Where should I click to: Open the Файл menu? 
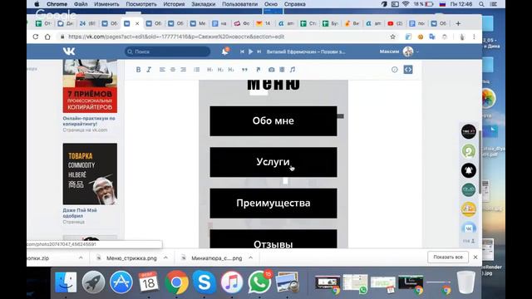coord(81,4)
